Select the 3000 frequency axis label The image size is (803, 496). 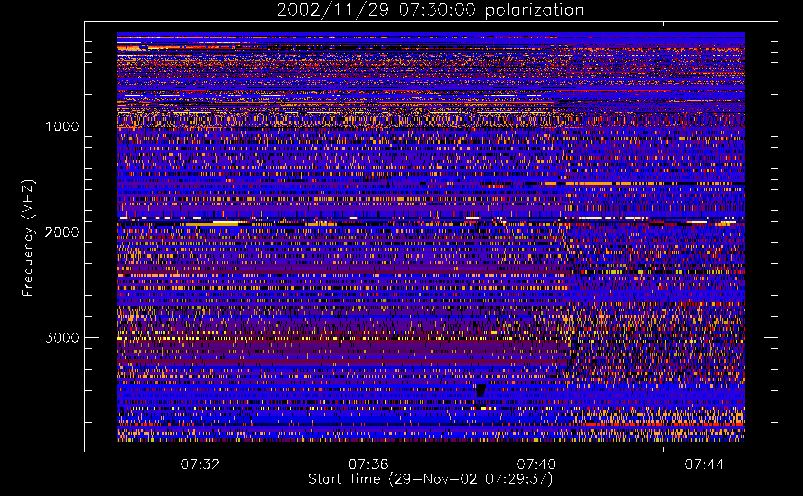pos(62,338)
